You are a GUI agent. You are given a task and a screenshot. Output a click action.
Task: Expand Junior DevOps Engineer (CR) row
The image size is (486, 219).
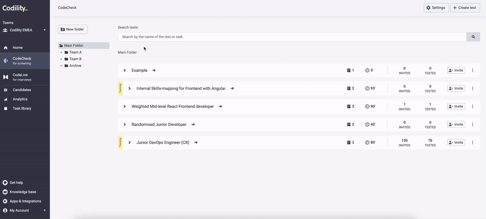130,142
